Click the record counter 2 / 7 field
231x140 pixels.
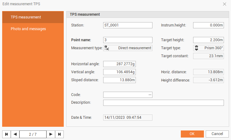[x=33, y=134]
